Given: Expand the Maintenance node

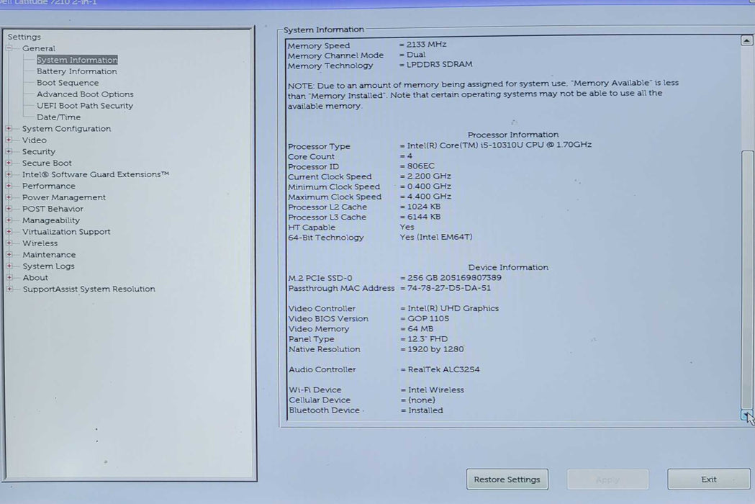Looking at the screenshot, I should click(x=9, y=254).
